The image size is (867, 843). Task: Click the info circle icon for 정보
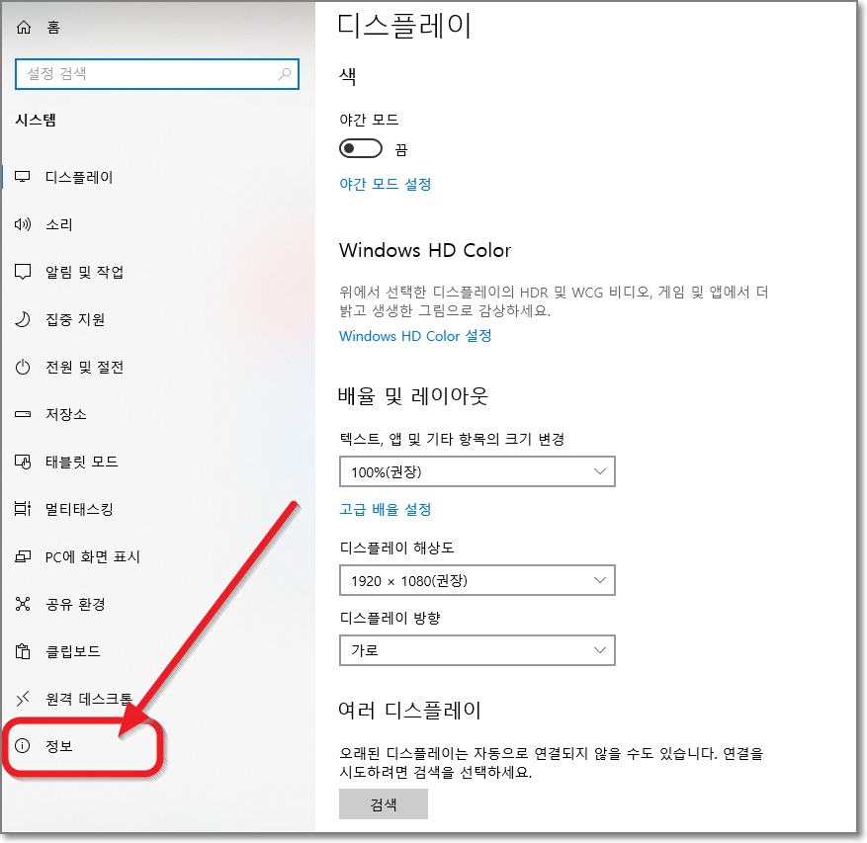pos(22,746)
